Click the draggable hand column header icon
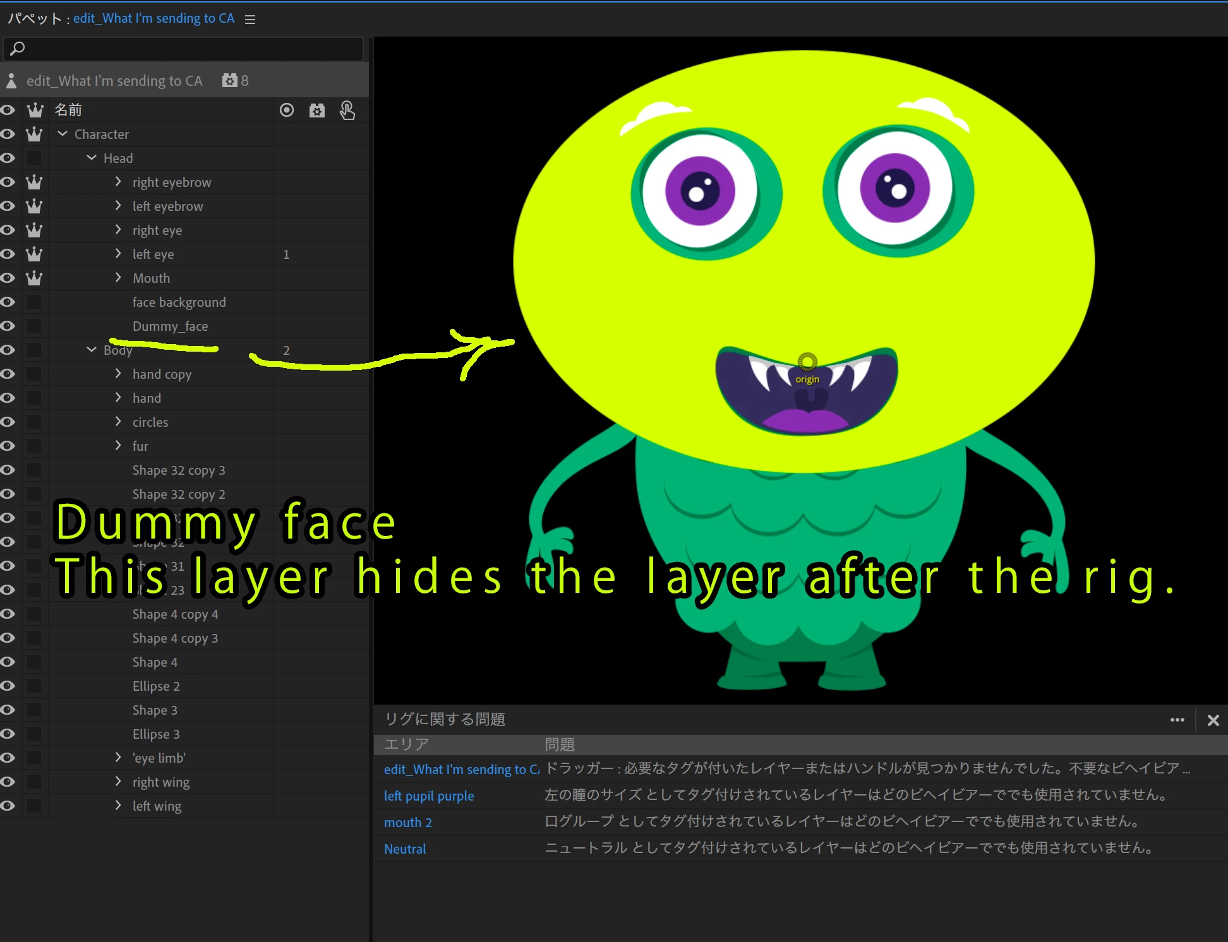Image resolution: width=1228 pixels, height=942 pixels. click(347, 110)
